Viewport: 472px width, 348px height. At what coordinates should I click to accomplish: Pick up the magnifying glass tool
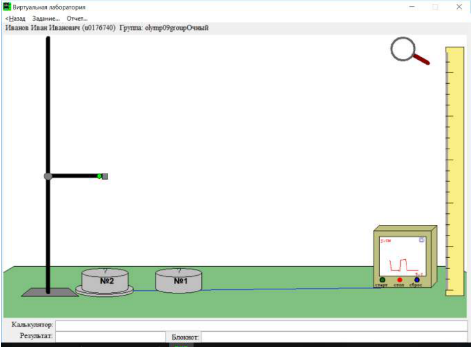click(x=410, y=51)
